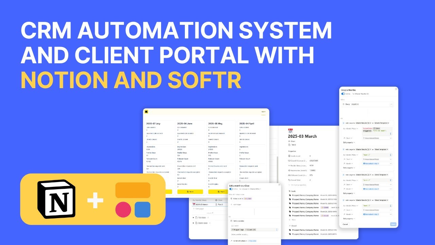Click the 2025-07 July card title
This screenshot has width=435, height=245.
153,124
